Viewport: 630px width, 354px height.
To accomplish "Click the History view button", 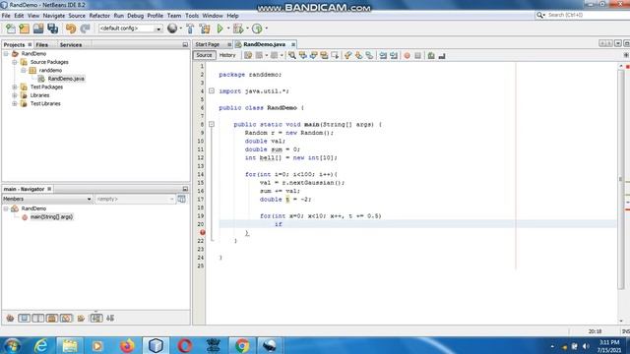I will (x=227, y=55).
